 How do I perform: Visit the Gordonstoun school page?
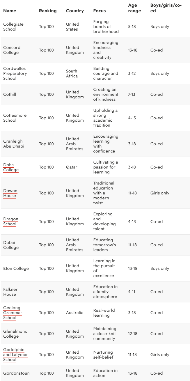click(x=16, y=373)
